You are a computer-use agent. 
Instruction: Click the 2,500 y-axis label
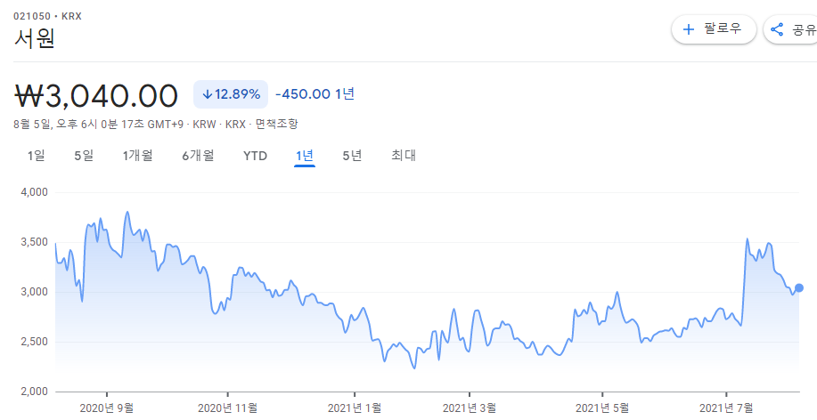pos(34,343)
